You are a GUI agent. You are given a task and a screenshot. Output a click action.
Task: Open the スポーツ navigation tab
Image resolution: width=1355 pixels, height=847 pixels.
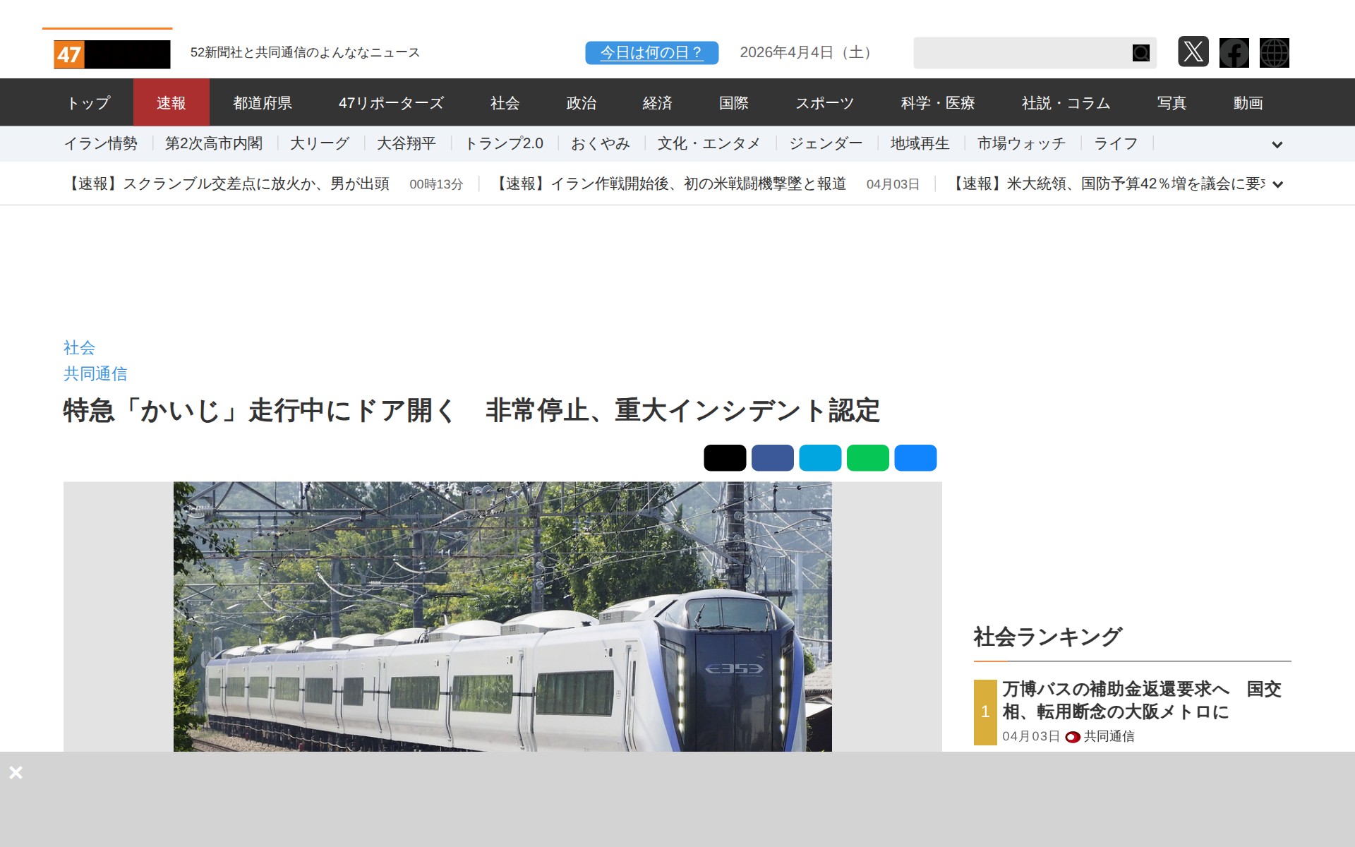(x=824, y=103)
